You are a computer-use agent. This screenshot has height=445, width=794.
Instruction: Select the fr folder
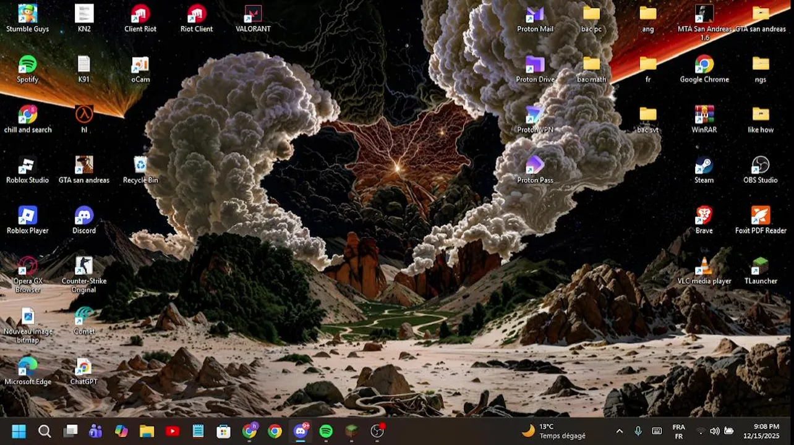(648, 69)
